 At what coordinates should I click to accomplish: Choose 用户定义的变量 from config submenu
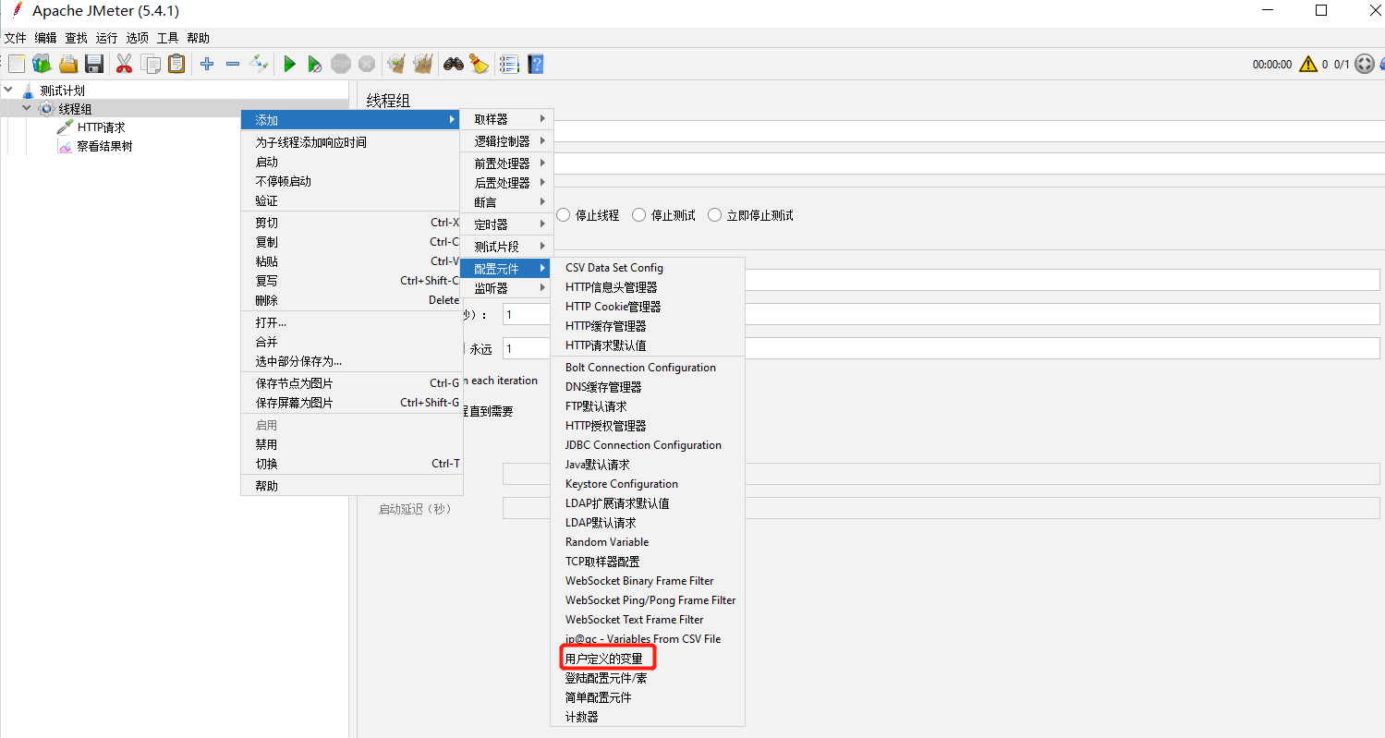(604, 659)
